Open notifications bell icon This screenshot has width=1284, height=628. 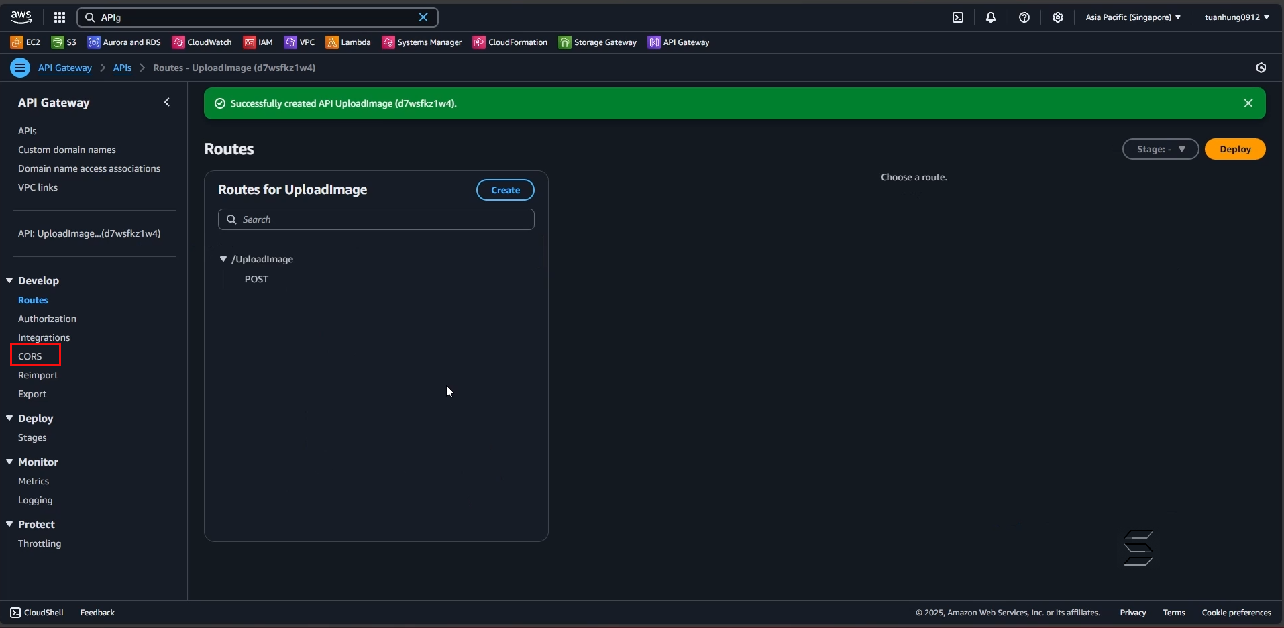pyautogui.click(x=991, y=17)
